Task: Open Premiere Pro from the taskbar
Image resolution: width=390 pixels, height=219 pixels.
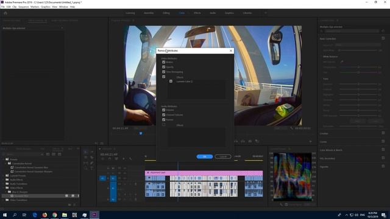Action: (94, 215)
